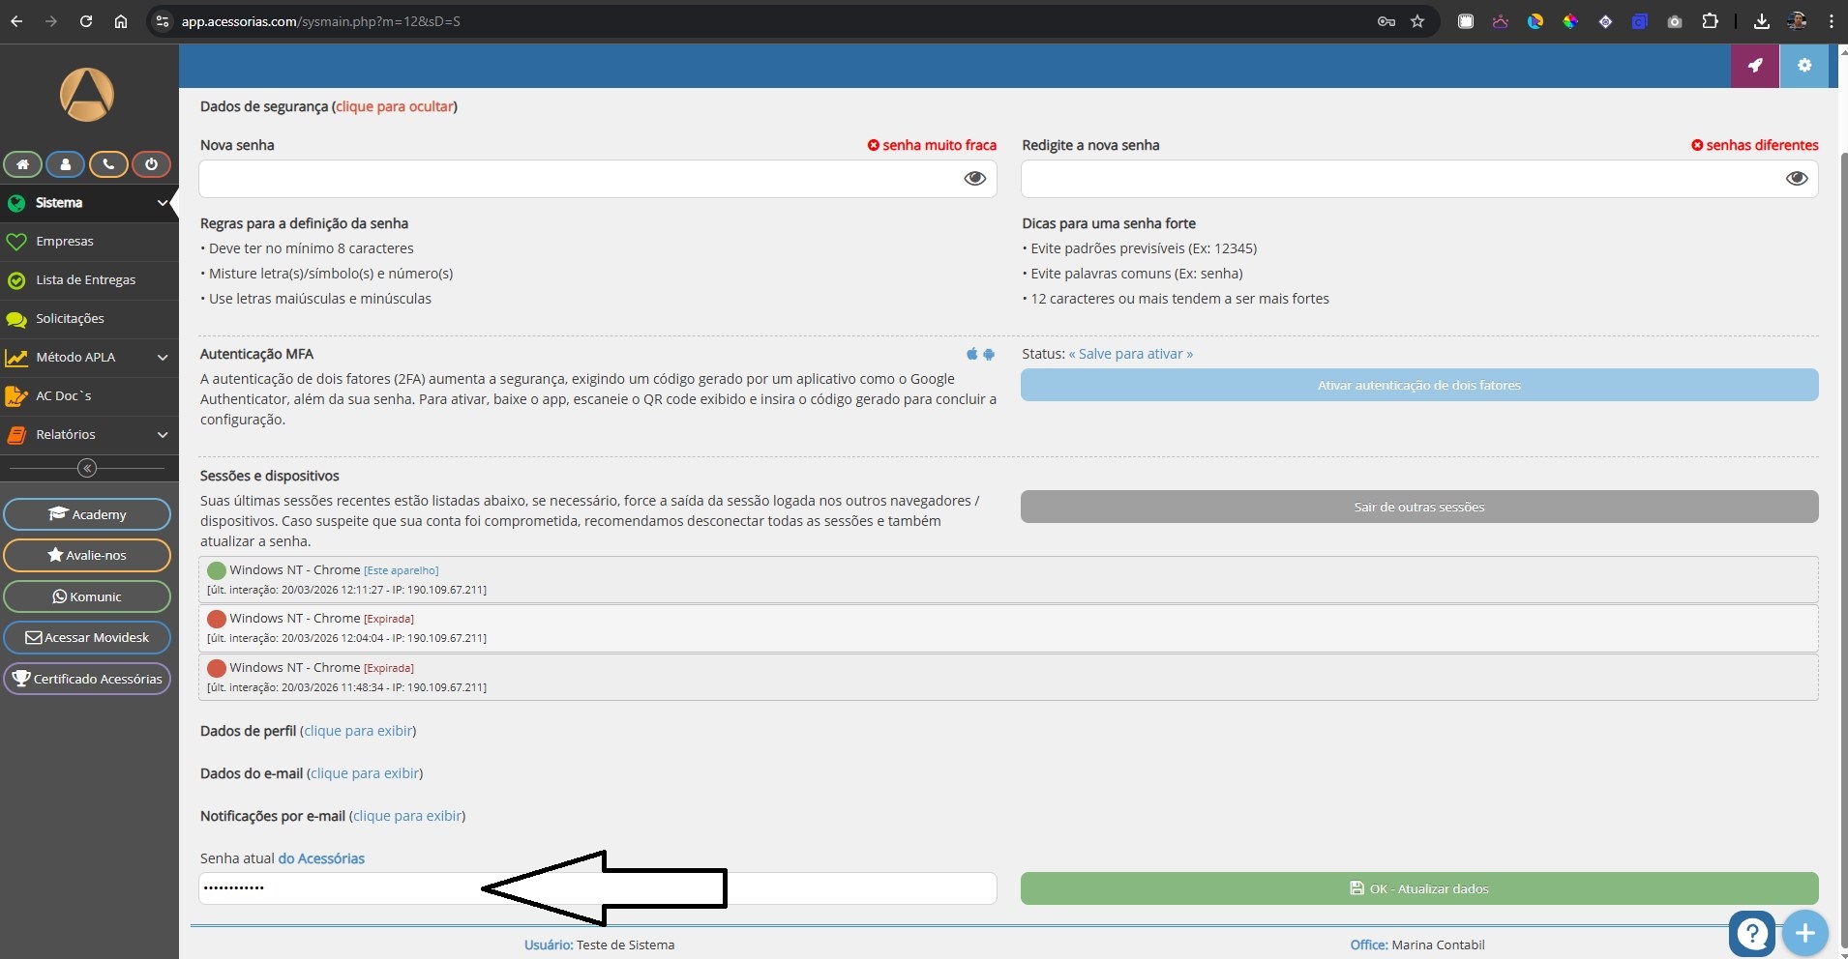This screenshot has width=1848, height=959.
Task: Click the phone icon button
Action: (x=108, y=164)
